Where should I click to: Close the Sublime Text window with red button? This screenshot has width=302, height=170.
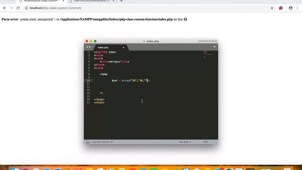point(87,41)
